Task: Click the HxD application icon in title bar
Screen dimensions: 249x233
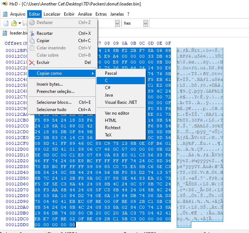Action: point(4,4)
